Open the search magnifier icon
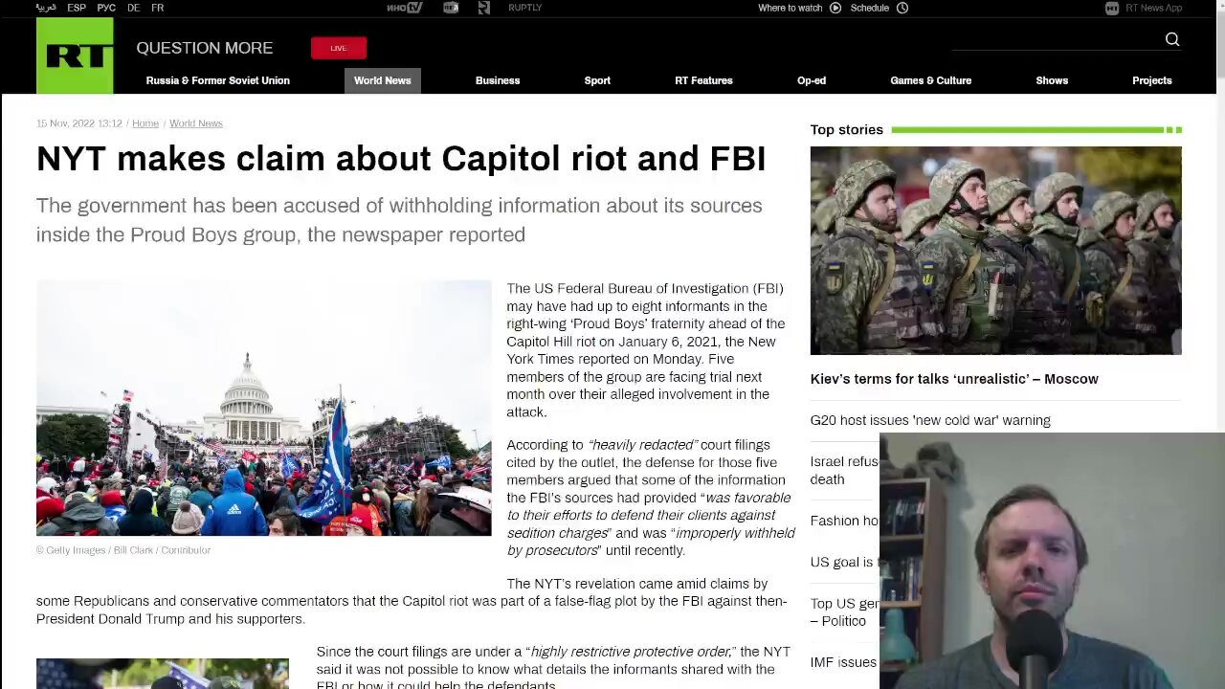 pos(1172,39)
